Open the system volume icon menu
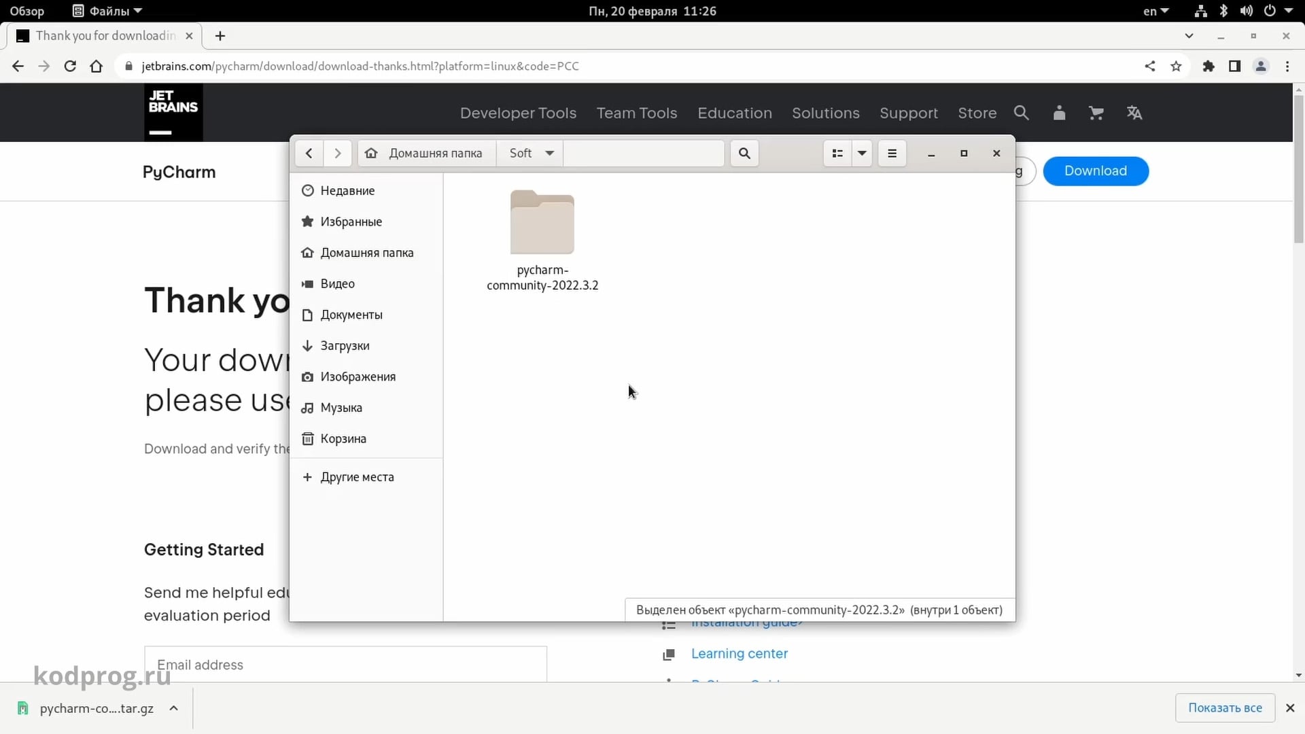Screen dimensions: 1305x734 click(x=1246, y=11)
